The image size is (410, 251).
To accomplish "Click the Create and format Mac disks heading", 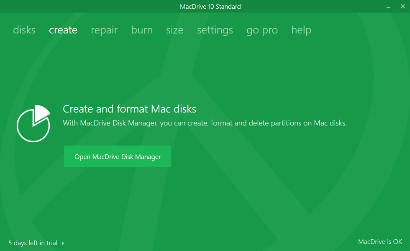I will click(129, 109).
